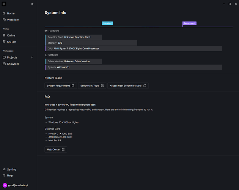Image resolution: width=239 pixels, height=190 pixels.
Task: Click the Standard marker on the bar
Action: [x=107, y=23]
